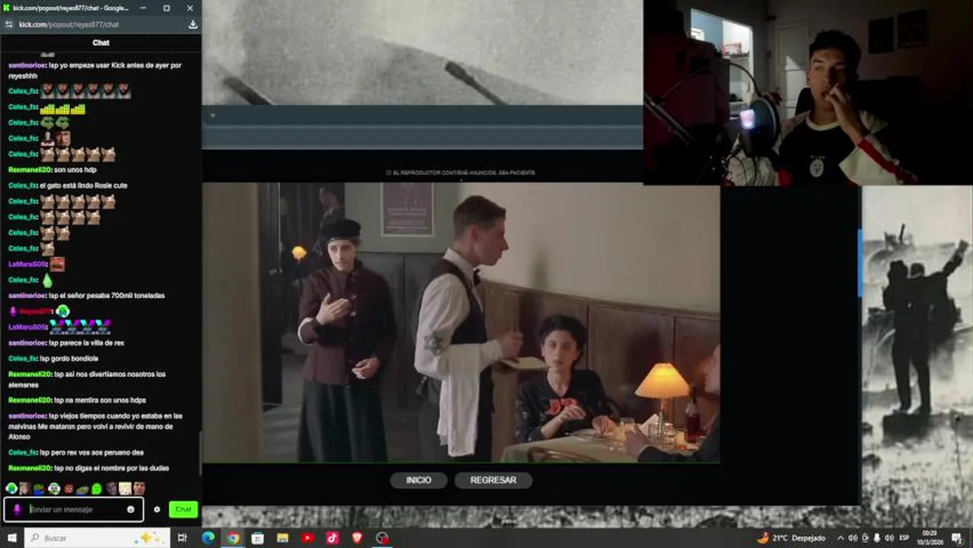Focus the Enviar un mensaje input field
This screenshot has height=548, width=973.
(75, 509)
